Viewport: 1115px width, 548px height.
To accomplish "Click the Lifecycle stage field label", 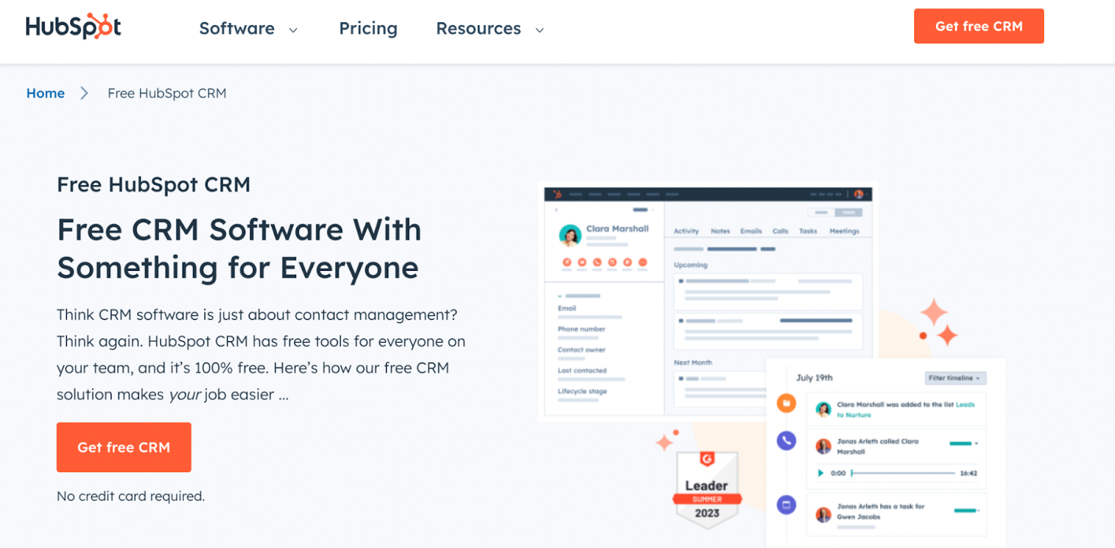I will 582,391.
